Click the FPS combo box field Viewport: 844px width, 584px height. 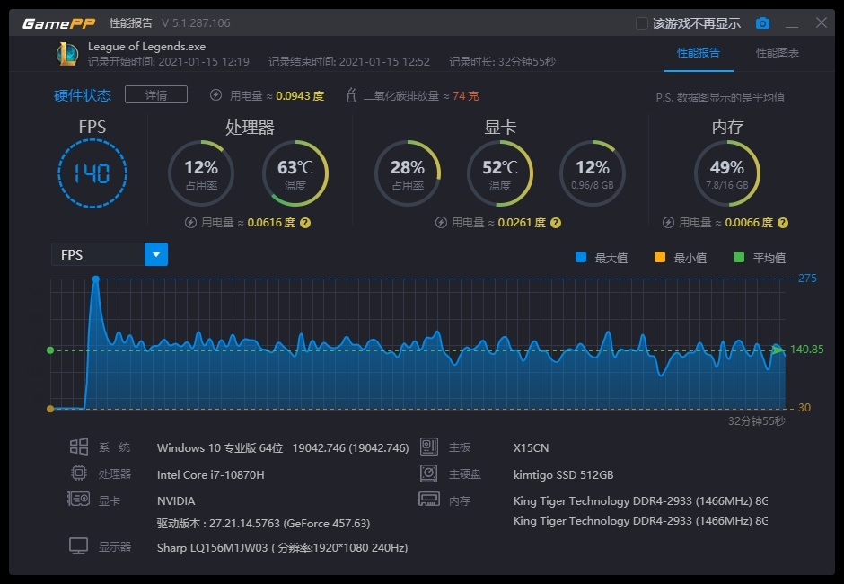[x=110, y=254]
